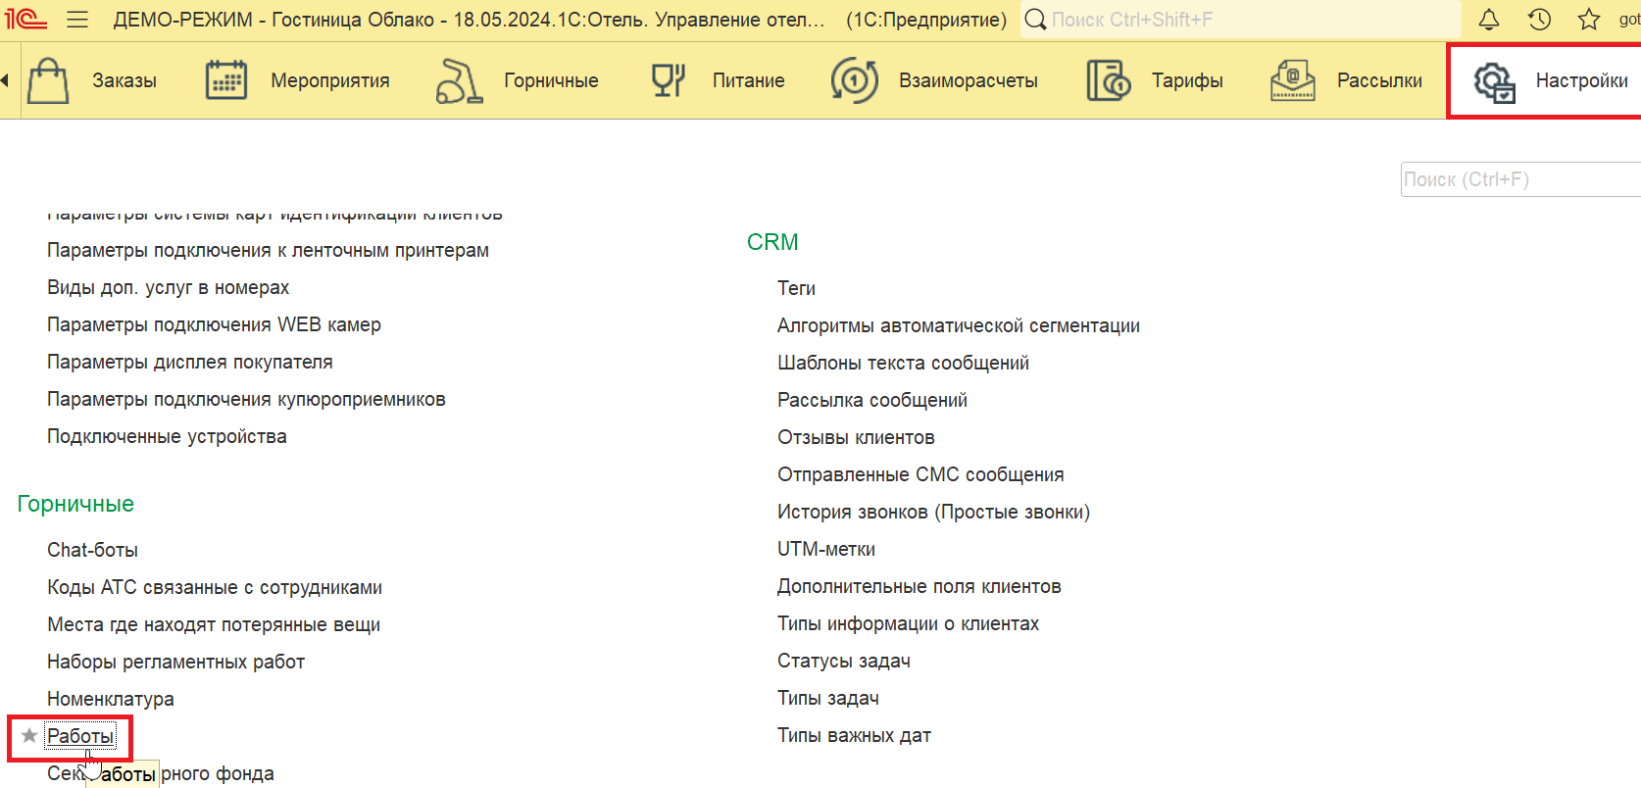This screenshot has width=1641, height=788.
Task: Open Алгоритмы автоматической сегментации
Action: click(x=959, y=326)
